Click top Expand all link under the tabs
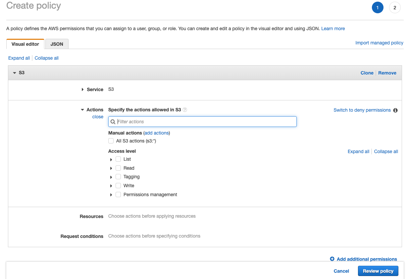 [x=19, y=58]
